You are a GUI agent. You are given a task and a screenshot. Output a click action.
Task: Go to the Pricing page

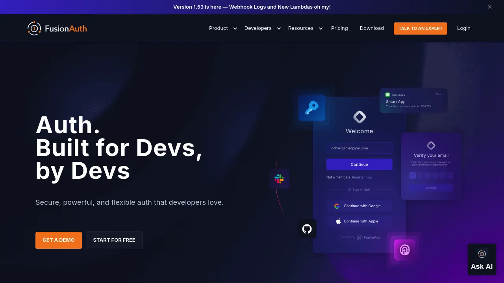tap(339, 28)
